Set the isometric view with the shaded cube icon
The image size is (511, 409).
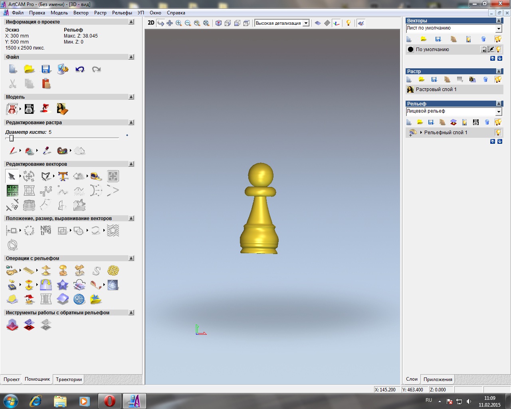coord(218,23)
